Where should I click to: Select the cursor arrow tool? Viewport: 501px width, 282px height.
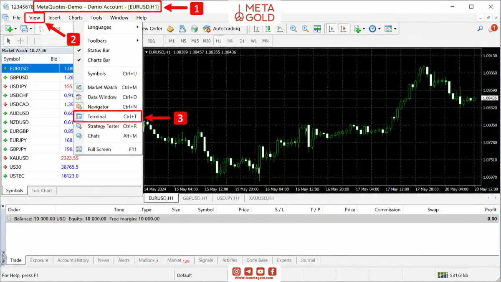pos(8,41)
